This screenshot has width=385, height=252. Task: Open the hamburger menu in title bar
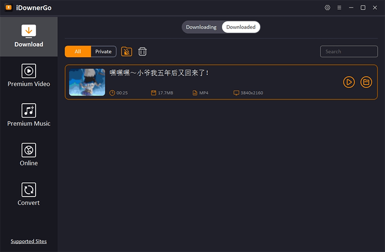pyautogui.click(x=339, y=8)
